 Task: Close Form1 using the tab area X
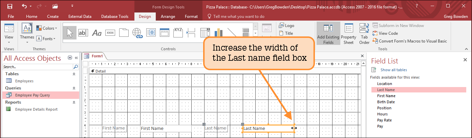coord(362,56)
